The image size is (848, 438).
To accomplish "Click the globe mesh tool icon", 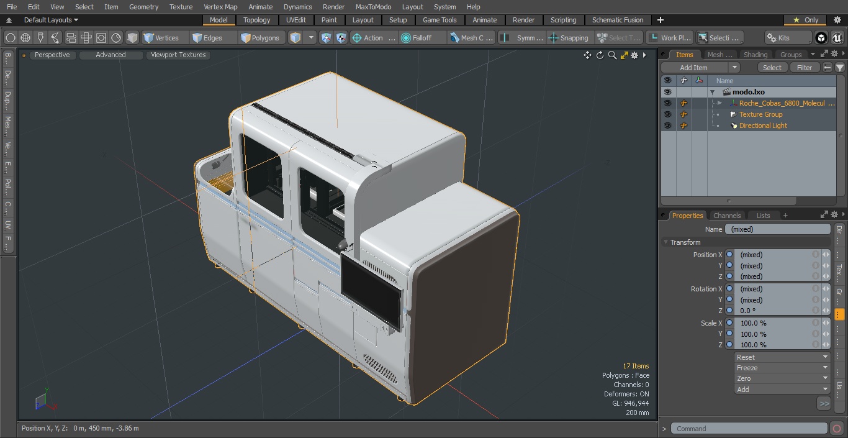I will [x=25, y=38].
